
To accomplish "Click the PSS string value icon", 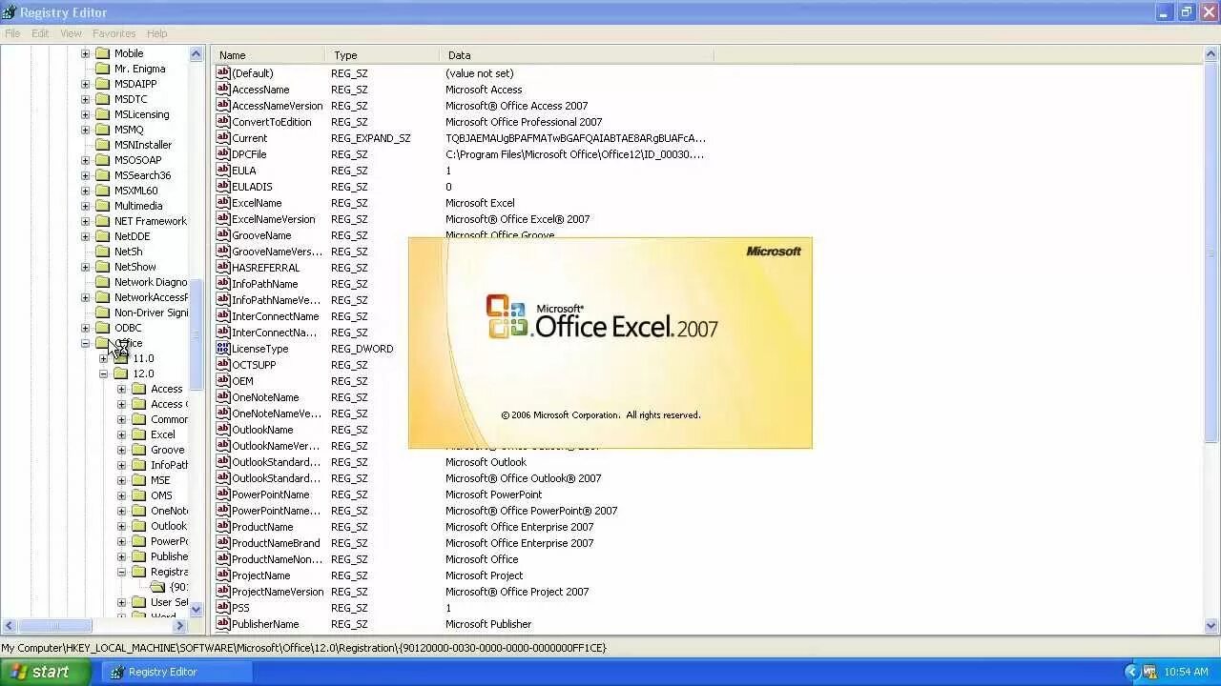I will pos(223,608).
